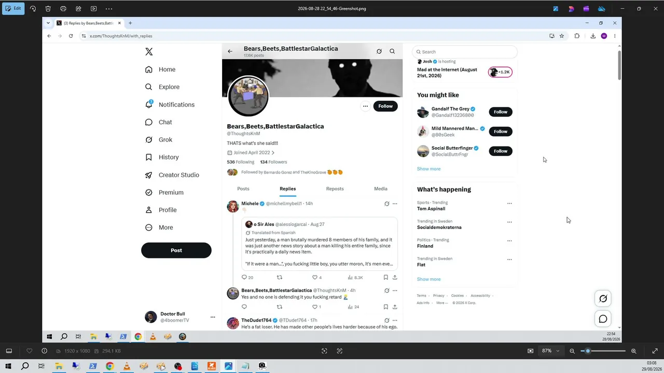Click the OneDrive cloud icon in Photos title bar

point(602,8)
